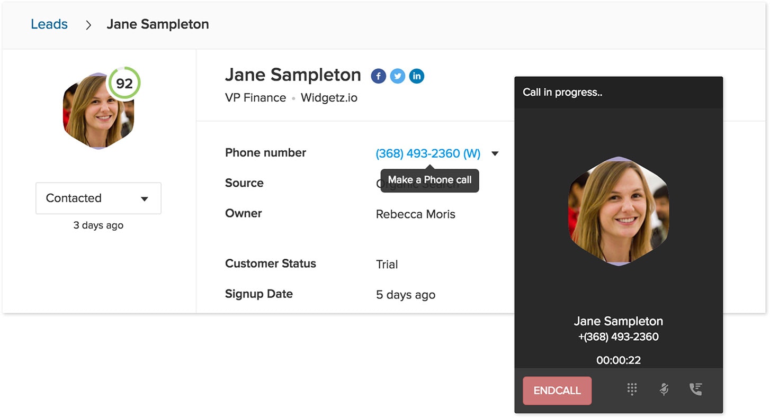This screenshot has height=418, width=770.
Task: Open Jane's Twitter profile icon
Action: [x=398, y=76]
